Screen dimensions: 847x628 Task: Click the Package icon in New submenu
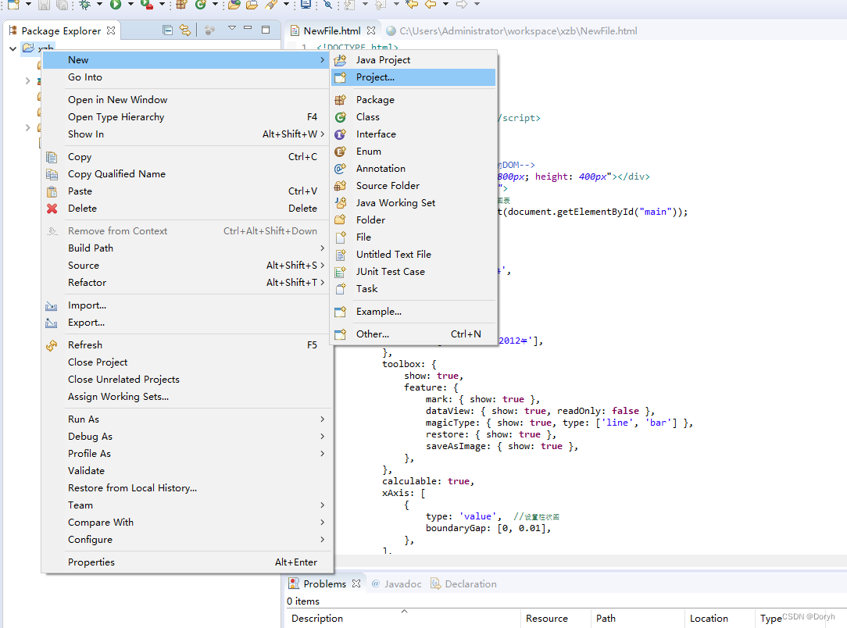(341, 100)
